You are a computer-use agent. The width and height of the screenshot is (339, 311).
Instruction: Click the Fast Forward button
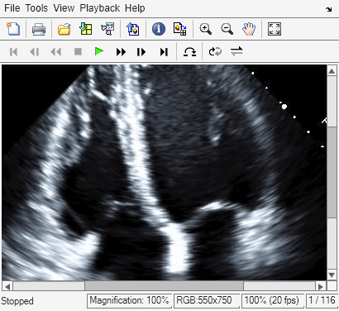(121, 52)
